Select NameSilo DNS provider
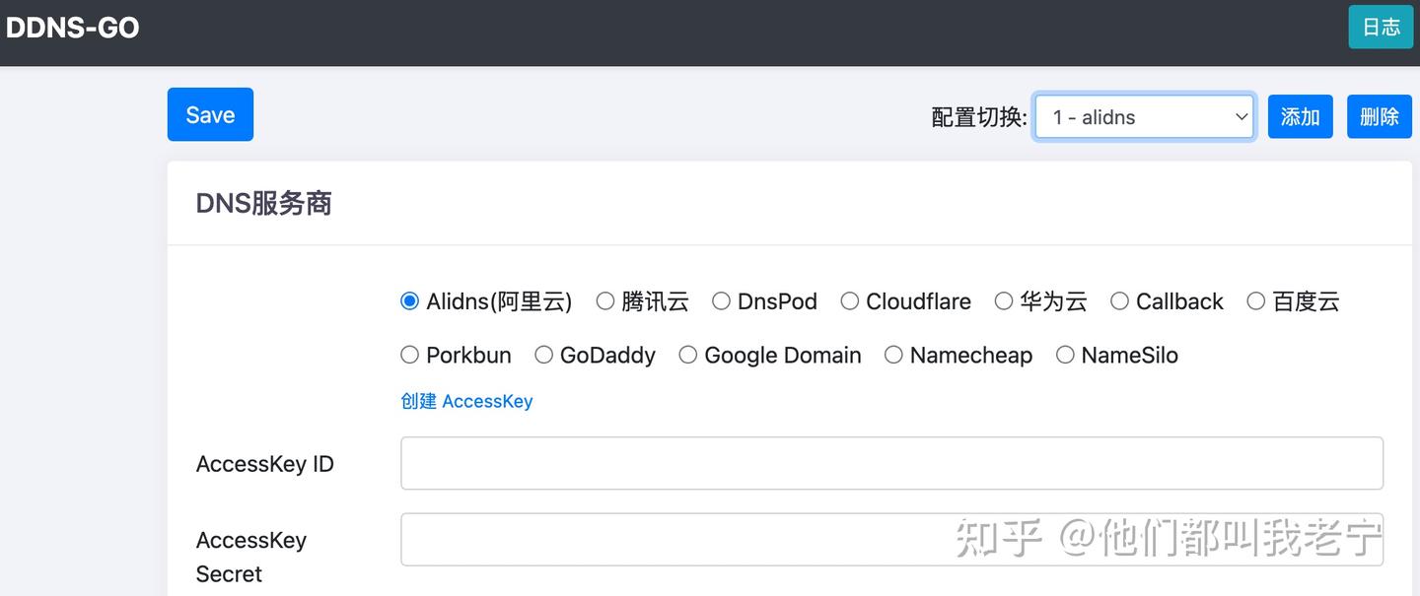This screenshot has height=596, width=1420. click(1065, 355)
